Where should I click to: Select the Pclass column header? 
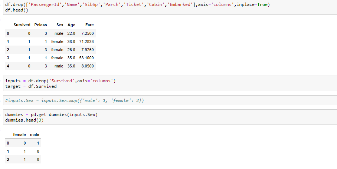(x=40, y=25)
